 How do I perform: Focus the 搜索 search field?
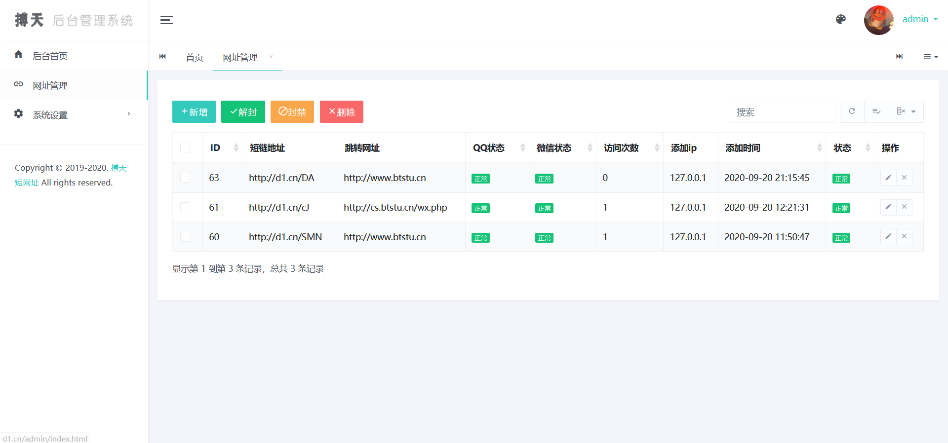point(782,112)
